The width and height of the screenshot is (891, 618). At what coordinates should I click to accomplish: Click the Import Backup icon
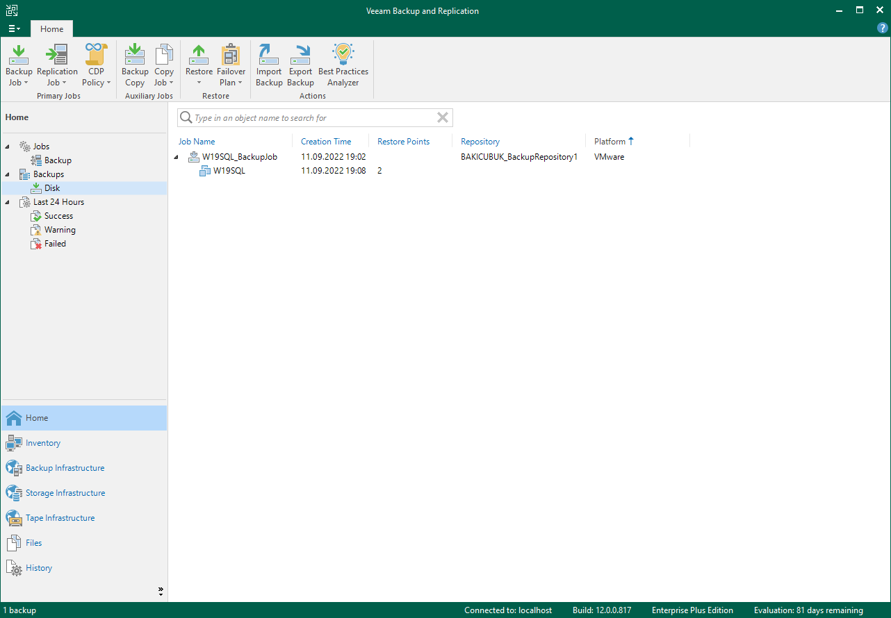click(x=268, y=54)
